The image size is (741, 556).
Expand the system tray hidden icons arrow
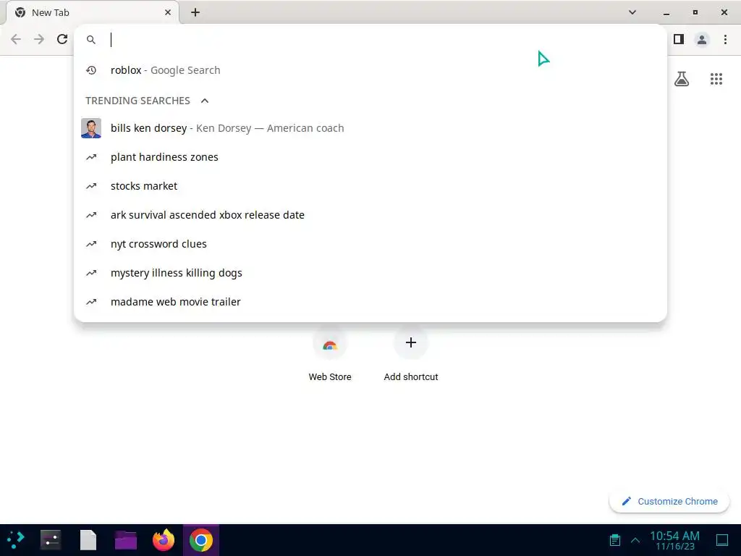(635, 540)
